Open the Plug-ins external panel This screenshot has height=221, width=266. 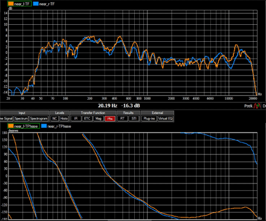(x=149, y=119)
